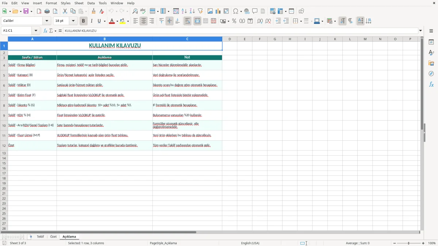Open the Format menu
Viewport: 438px width, 246px height.
(51, 3)
